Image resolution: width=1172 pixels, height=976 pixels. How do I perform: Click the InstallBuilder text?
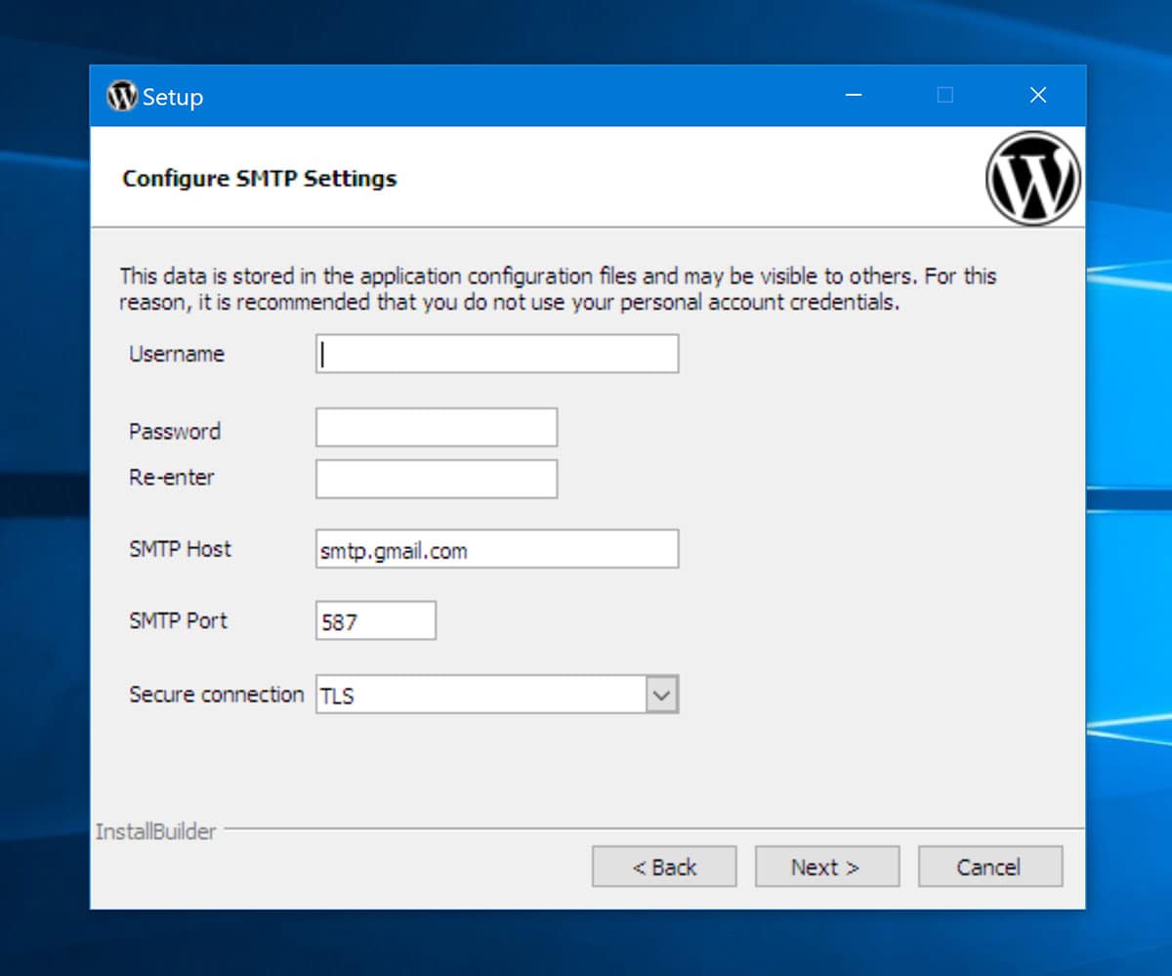point(155,831)
